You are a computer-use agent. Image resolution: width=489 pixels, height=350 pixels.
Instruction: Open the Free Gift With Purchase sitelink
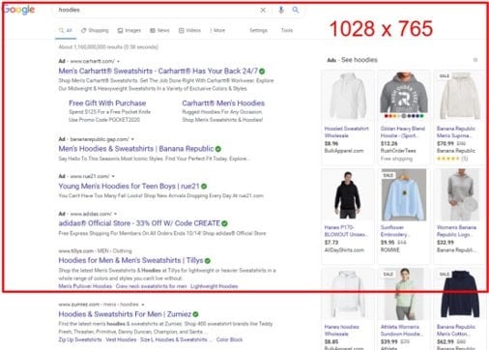[107, 103]
